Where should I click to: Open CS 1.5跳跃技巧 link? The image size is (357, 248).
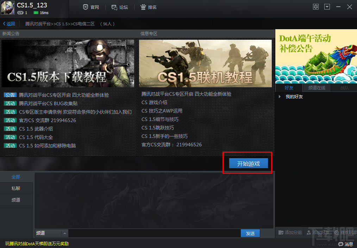158,128
